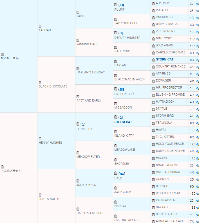Click the clipboard icon above BLACK CHOCOLATE

[40, 82]
